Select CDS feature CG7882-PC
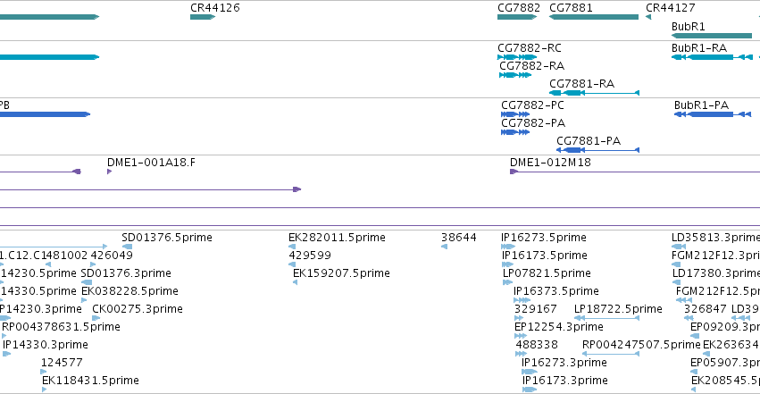The image size is (760, 394). click(515, 114)
